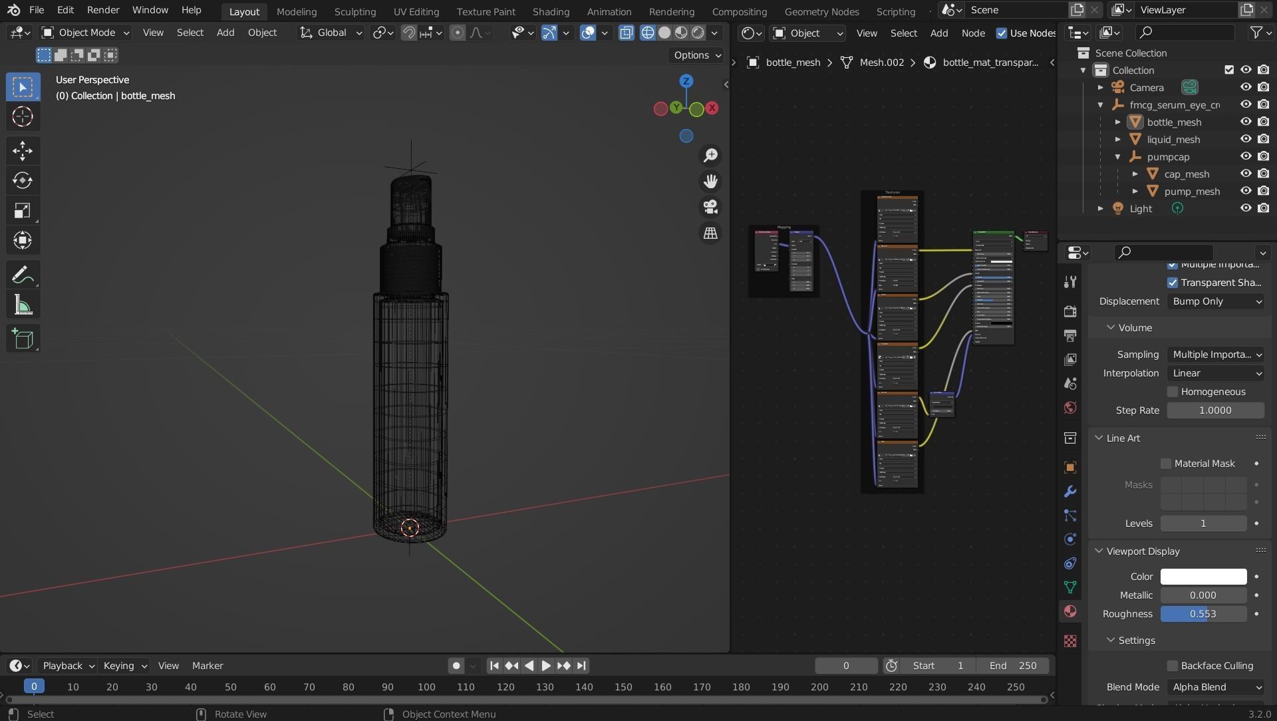Image resolution: width=1277 pixels, height=721 pixels.
Task: Open the Object Data properties tab
Action: (1070, 587)
